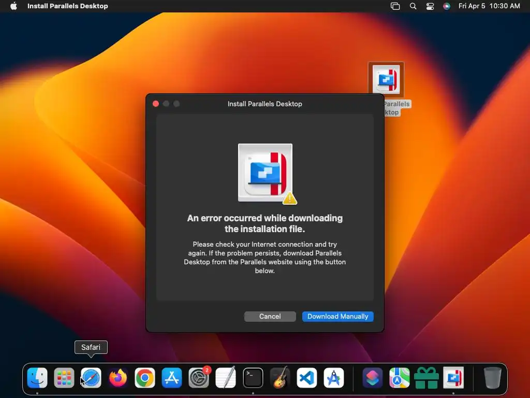Open the green gift box app in dock
This screenshot has height=398, width=530.
click(x=426, y=377)
